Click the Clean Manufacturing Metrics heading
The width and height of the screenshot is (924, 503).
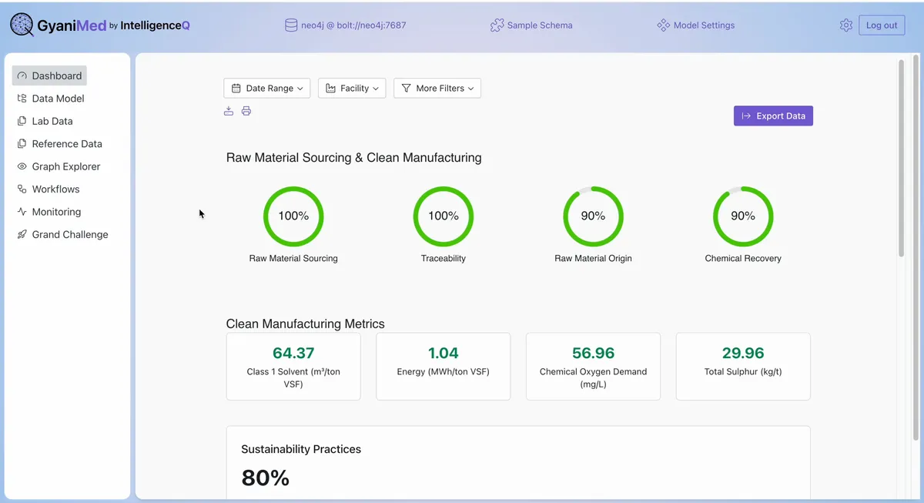pos(306,324)
